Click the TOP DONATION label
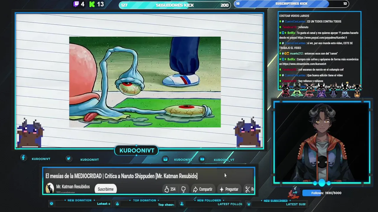 144,200
